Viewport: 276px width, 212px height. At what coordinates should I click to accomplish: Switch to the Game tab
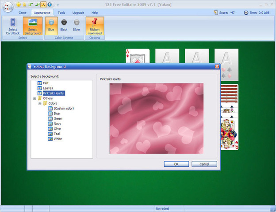23,13
